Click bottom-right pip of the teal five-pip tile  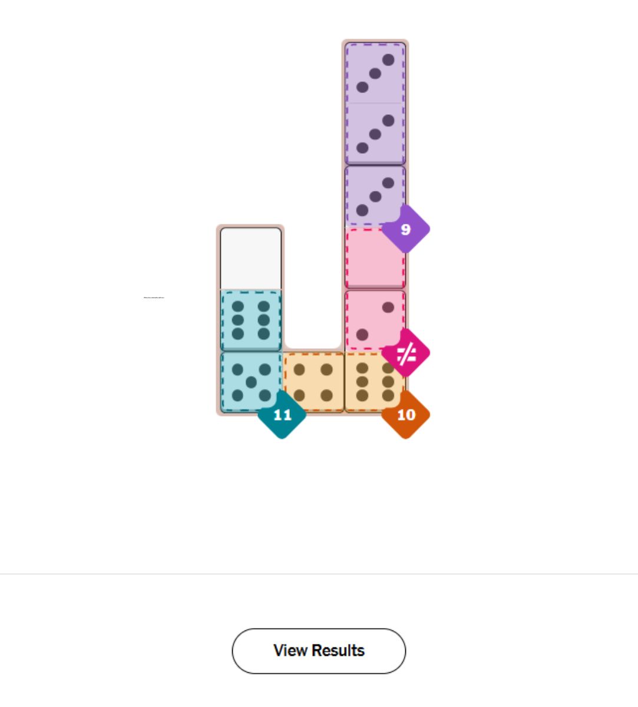click(265, 395)
